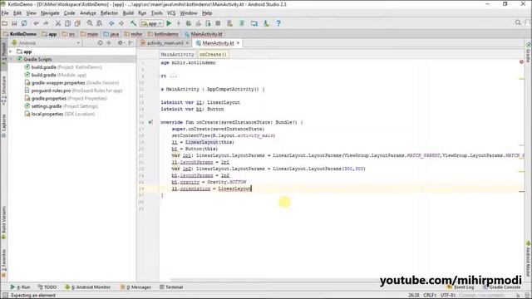Viewport: 532px width, 299px height.
Task: Click the Debug app bug icon
Action: click(x=189, y=23)
